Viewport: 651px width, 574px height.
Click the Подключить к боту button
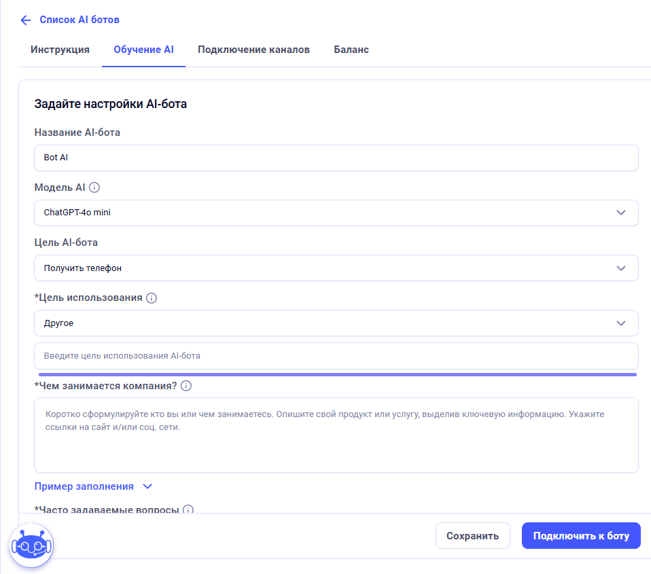coord(581,536)
